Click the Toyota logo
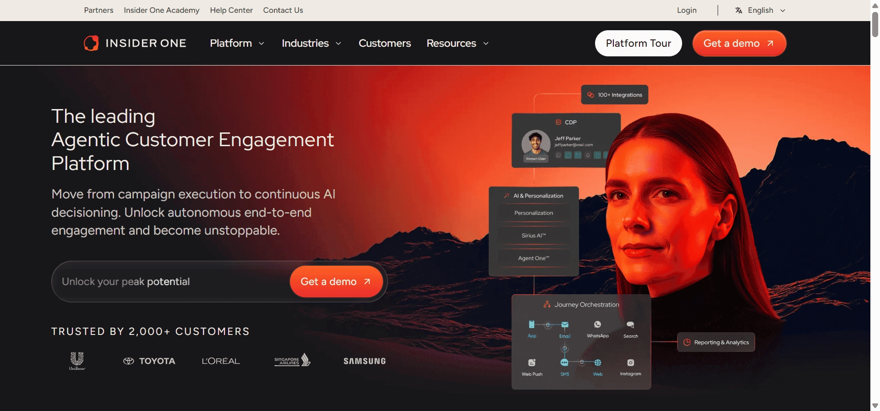The image size is (880, 411). coord(149,361)
